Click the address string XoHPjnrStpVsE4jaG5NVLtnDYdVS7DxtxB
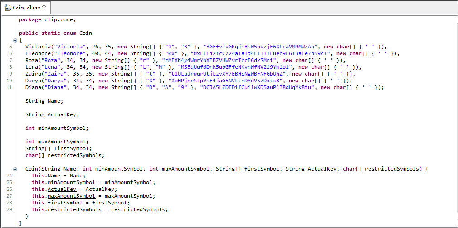Viewport: 458px width, 228px height. click(x=225, y=81)
